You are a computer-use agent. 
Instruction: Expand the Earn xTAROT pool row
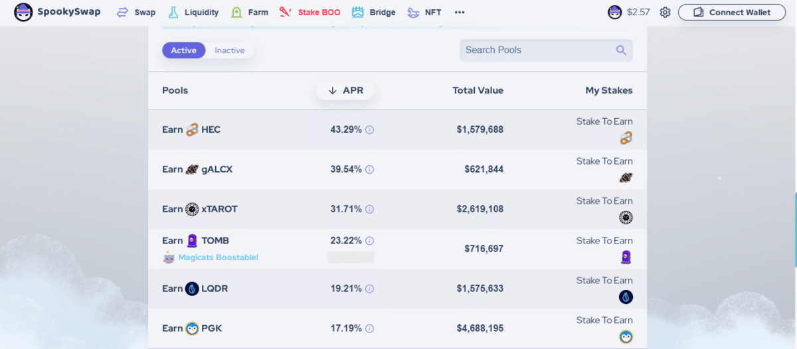point(397,209)
